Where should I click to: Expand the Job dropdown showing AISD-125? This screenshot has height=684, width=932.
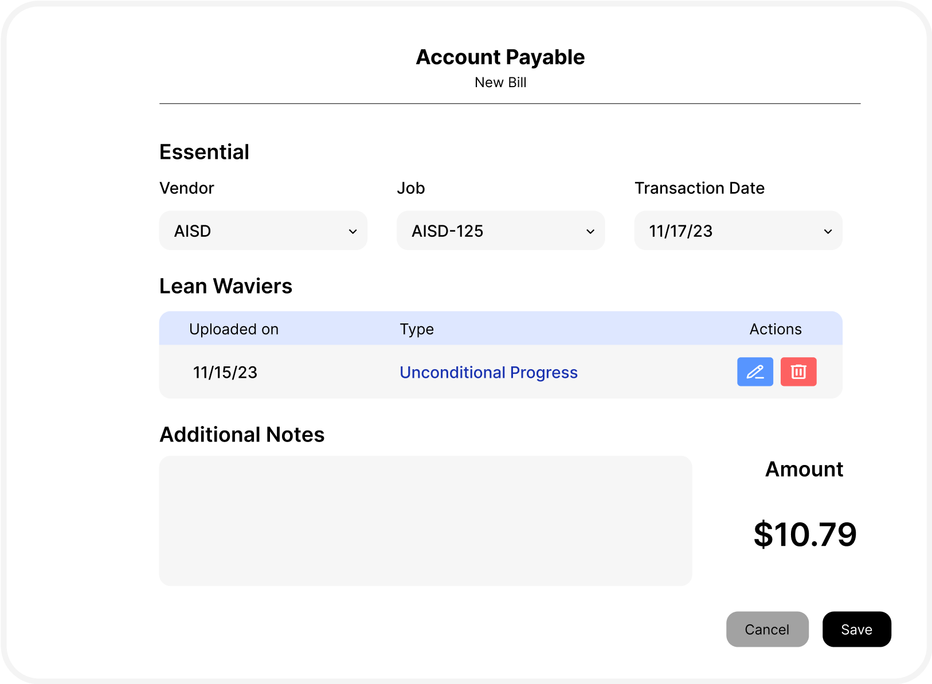point(500,231)
